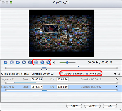Click the window resize grip corner
The width and height of the screenshot is (122, 111).
[120, 109]
